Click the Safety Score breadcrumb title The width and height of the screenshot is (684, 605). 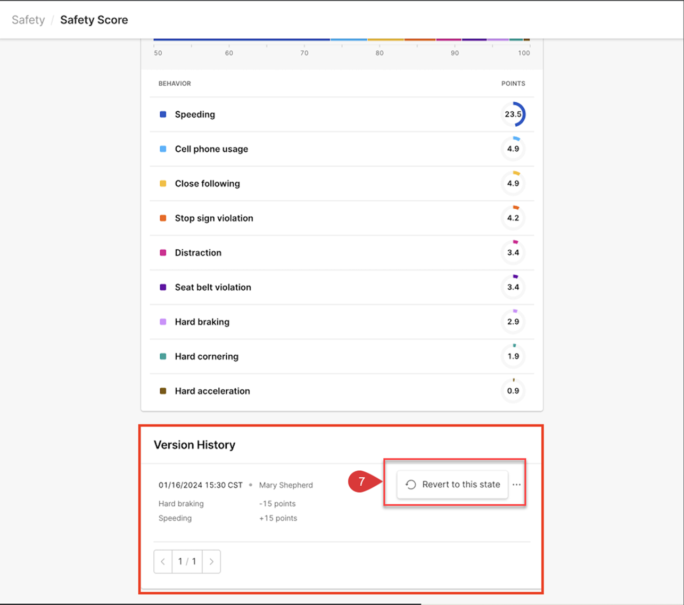click(x=94, y=20)
